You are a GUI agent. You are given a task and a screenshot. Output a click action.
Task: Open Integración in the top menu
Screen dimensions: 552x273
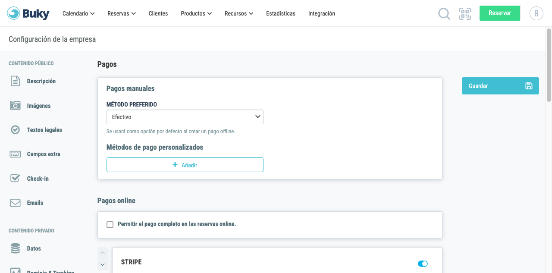click(322, 13)
